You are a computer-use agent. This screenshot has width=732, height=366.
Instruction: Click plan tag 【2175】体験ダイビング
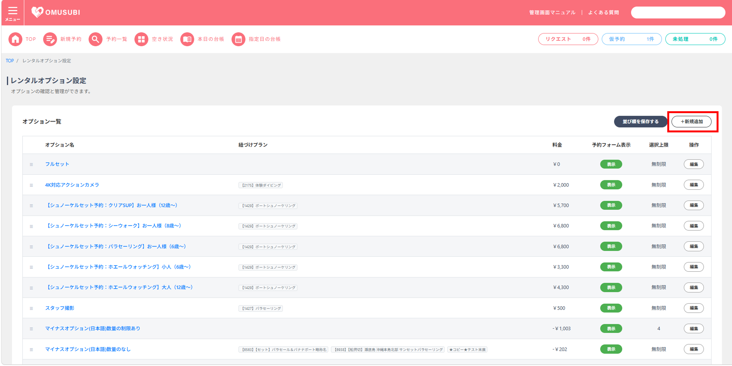pos(260,186)
